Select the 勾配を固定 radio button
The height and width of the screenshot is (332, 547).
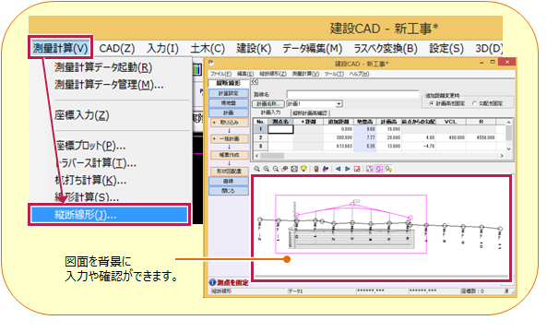(474, 103)
